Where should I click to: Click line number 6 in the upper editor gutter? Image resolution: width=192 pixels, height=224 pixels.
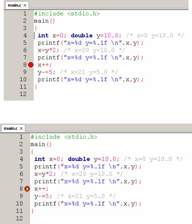(25, 50)
